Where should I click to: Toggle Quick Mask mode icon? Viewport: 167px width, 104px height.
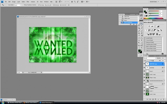coord(140,55)
